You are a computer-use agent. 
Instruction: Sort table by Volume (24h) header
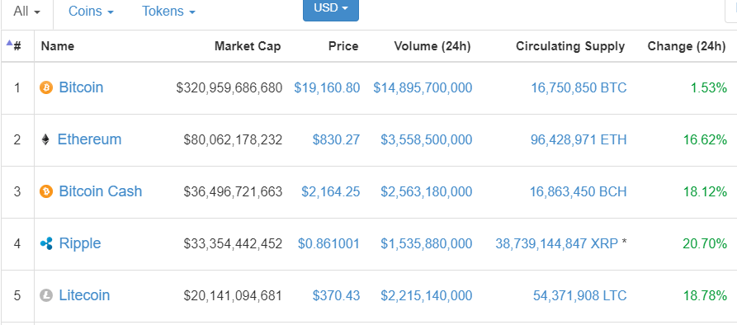pos(432,46)
